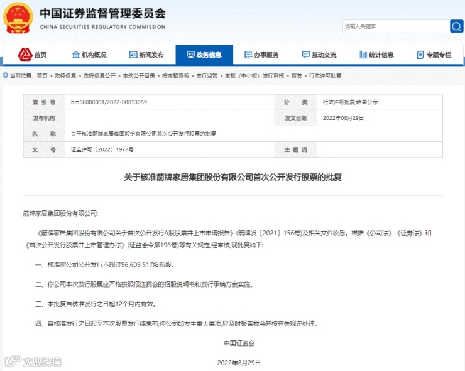The width and height of the screenshot is (465, 371).
Task: Click the news icon beside 新闻发布
Action: point(133,55)
